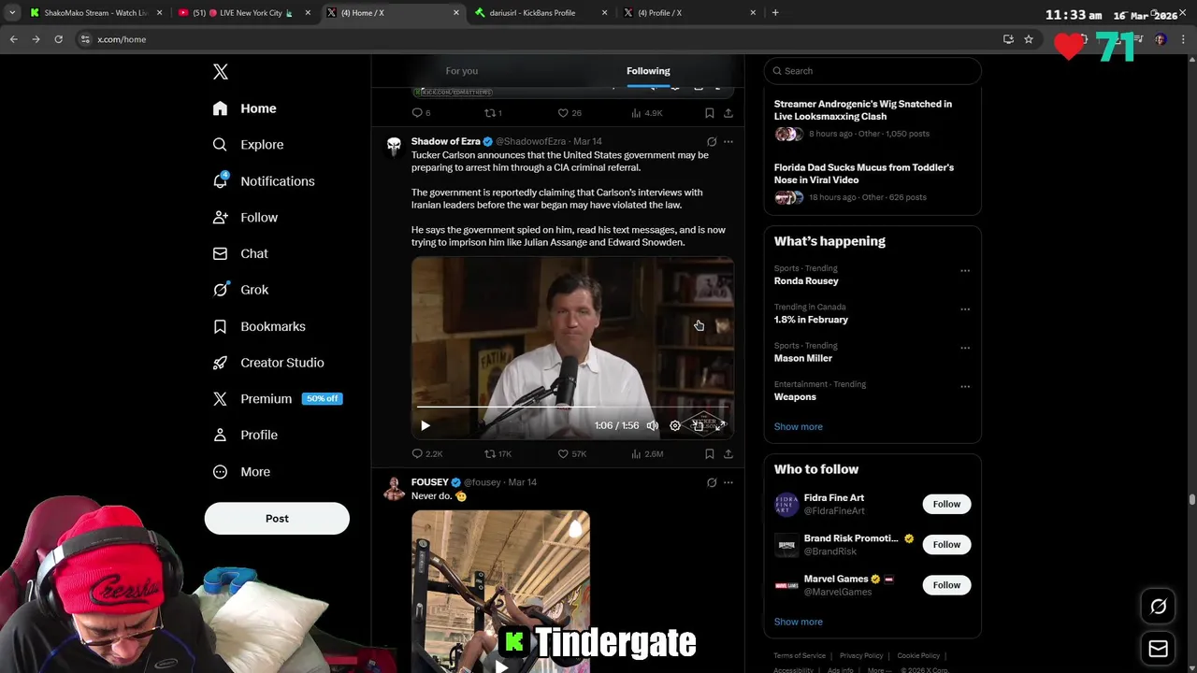Switch to the For you tab
Viewport: 1197px width, 673px height.
coord(462,71)
